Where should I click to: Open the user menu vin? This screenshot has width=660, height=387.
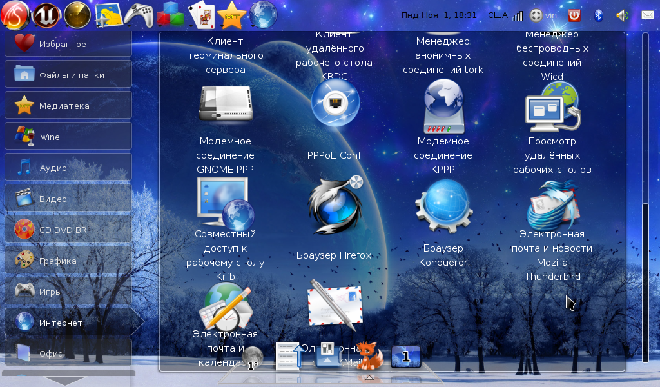[x=551, y=15]
